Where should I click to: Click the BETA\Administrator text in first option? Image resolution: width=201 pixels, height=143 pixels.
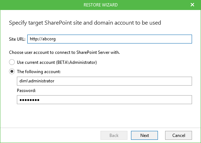click(76, 62)
